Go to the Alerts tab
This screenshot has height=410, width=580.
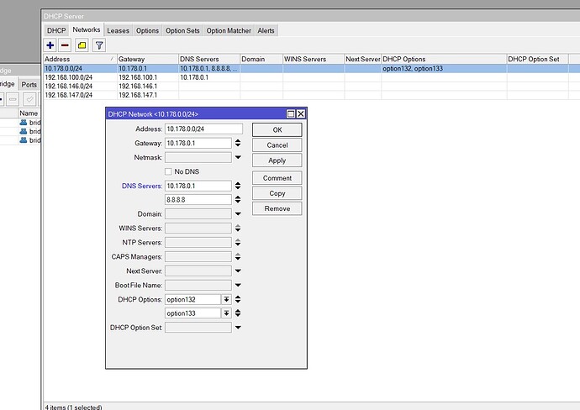(266, 30)
